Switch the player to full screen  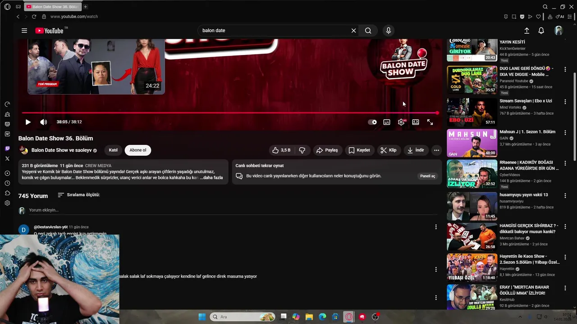click(x=430, y=122)
